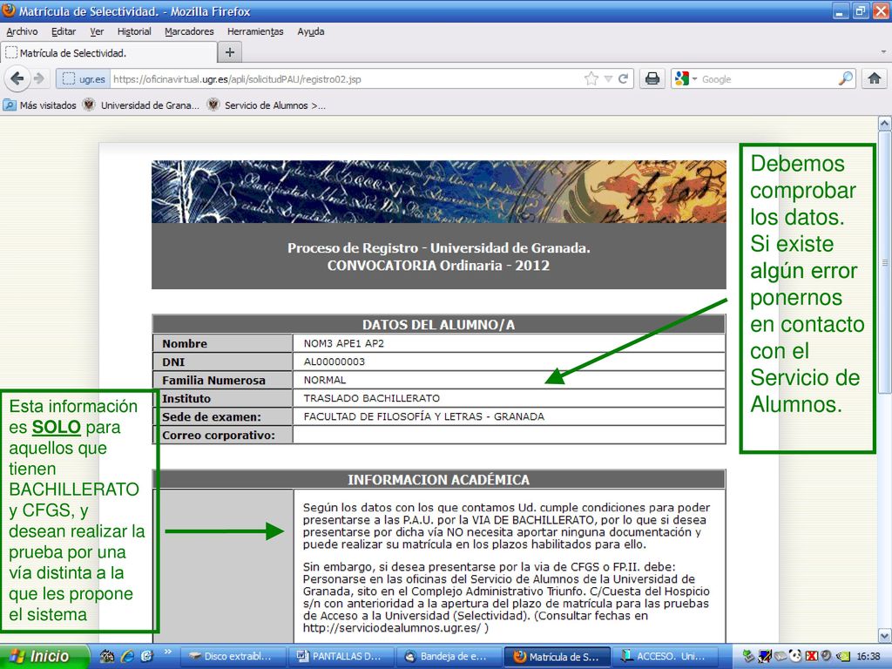This screenshot has width=892, height=669.
Task: Open a new tab with the plus button
Action: click(x=230, y=52)
